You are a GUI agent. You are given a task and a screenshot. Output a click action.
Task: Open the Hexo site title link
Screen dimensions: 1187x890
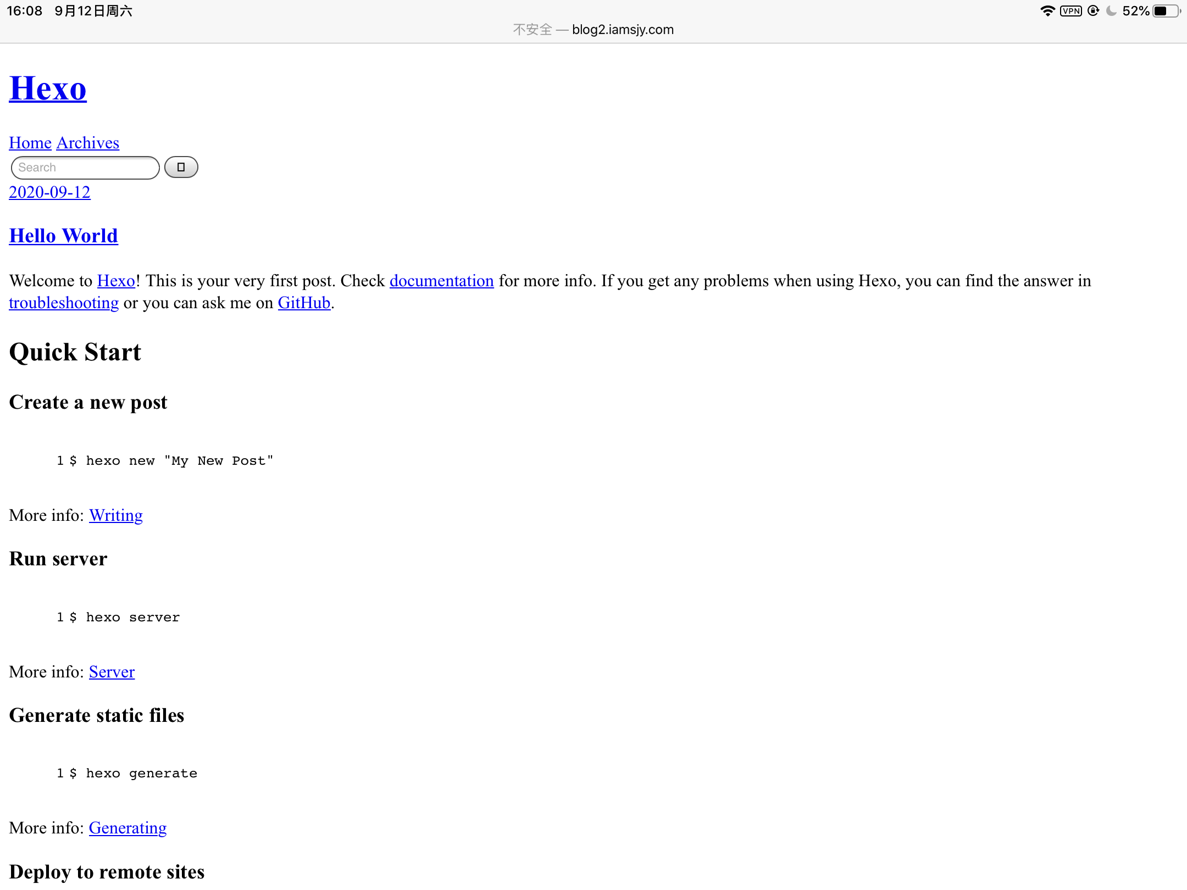tap(48, 88)
